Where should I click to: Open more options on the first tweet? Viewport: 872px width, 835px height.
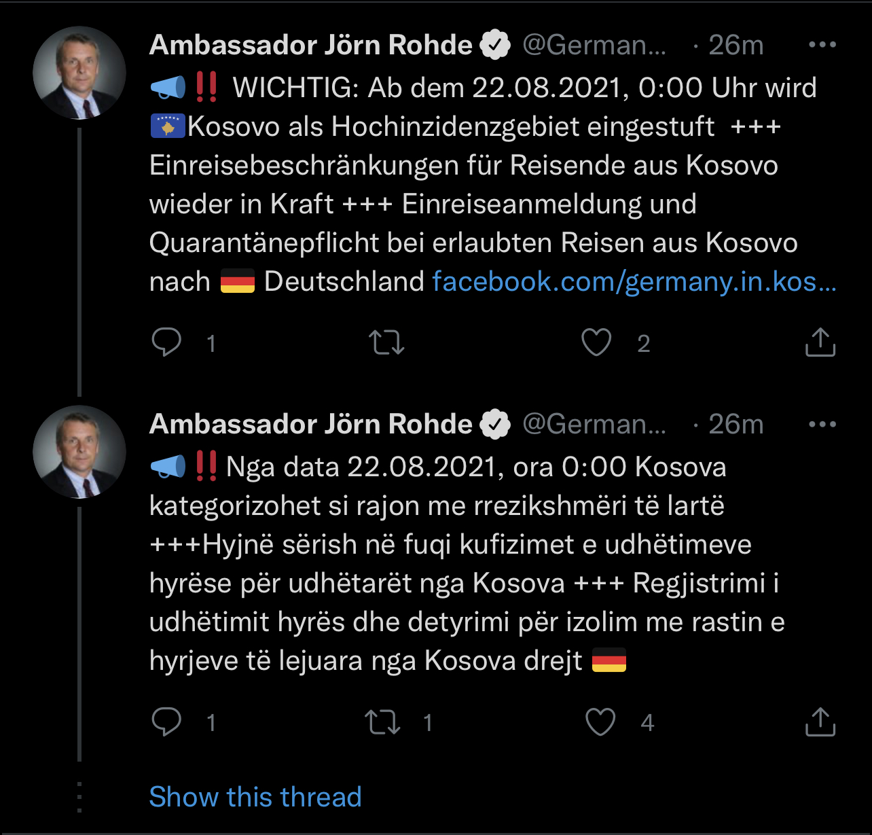822,45
